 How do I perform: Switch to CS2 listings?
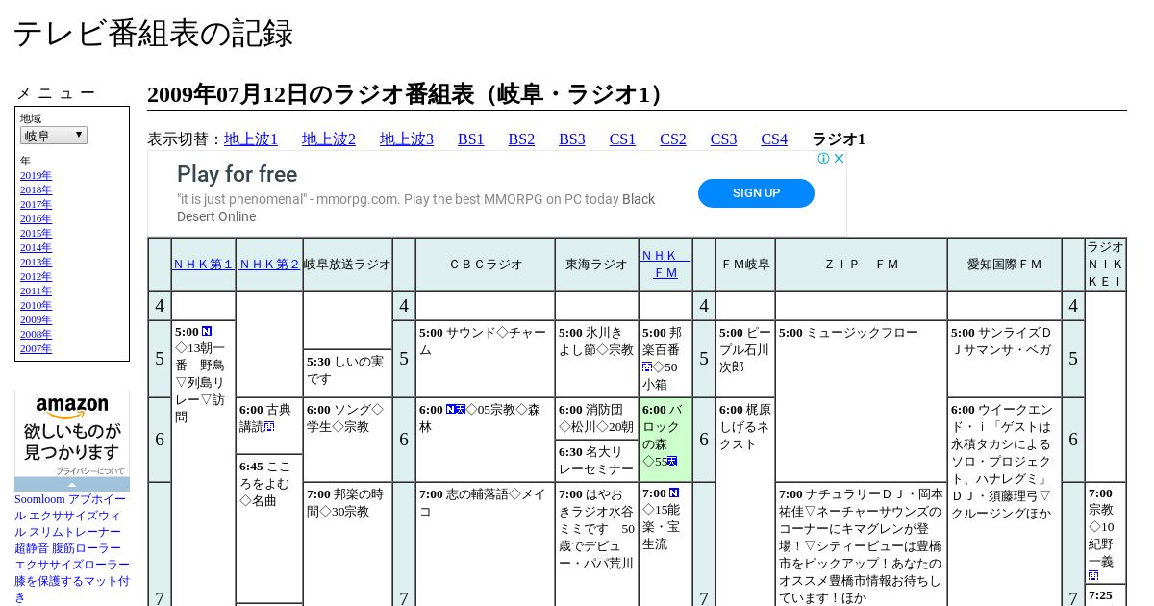coord(673,139)
